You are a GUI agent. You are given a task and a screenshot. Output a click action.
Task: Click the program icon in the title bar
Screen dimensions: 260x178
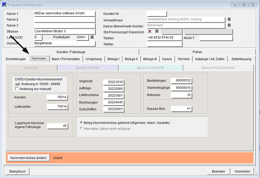[4, 5]
